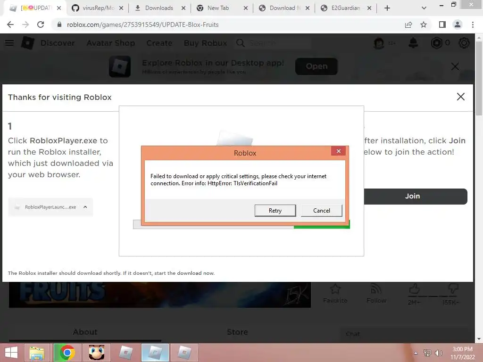483x362 pixels.
Task: Click thumbs up like icon
Action: pos(414,289)
